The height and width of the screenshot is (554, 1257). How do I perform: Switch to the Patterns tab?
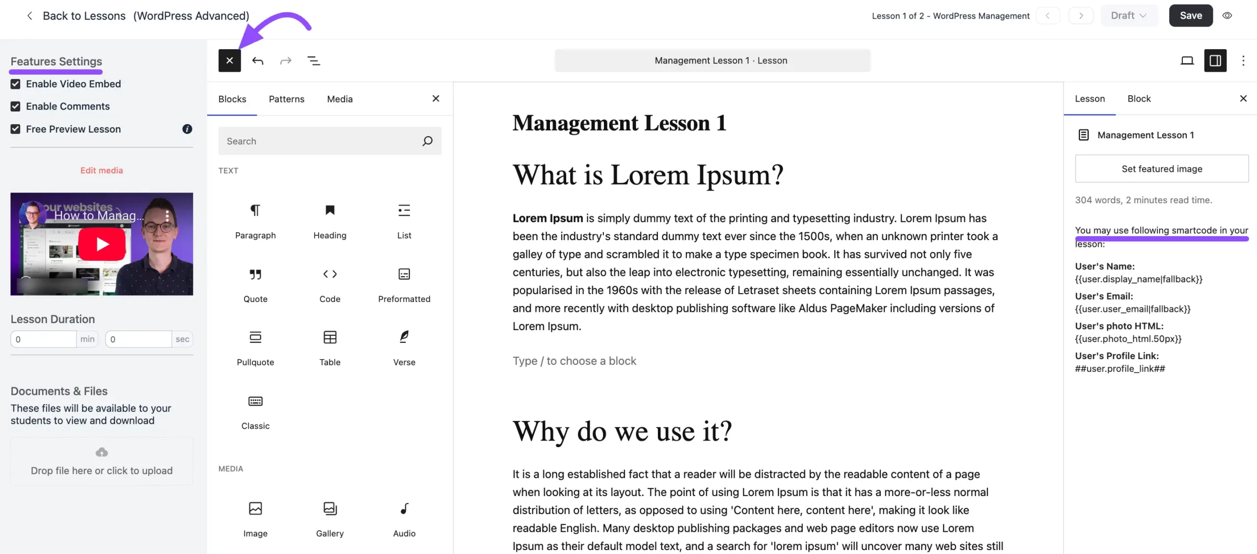click(x=286, y=99)
